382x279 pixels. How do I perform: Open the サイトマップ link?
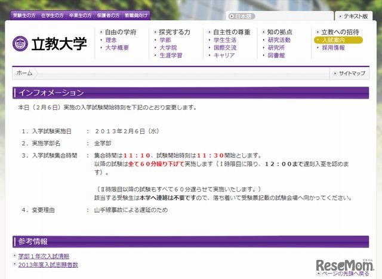pyautogui.click(x=352, y=73)
